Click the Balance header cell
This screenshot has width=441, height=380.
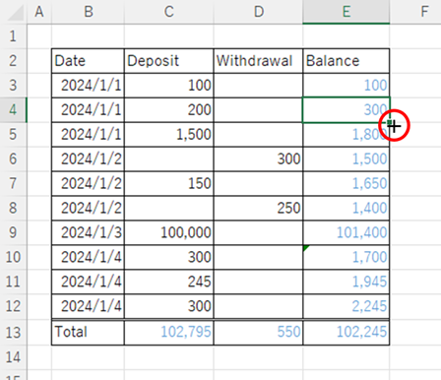click(x=346, y=61)
